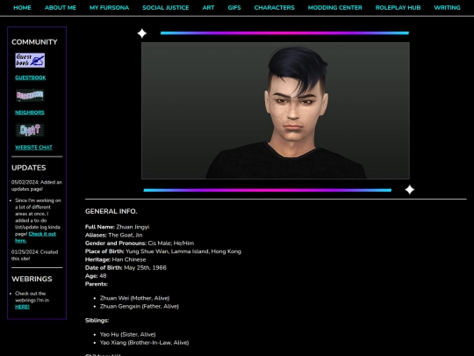The width and height of the screenshot is (474, 356).
Task: Click the GENERAL INFO. heading
Action: click(x=111, y=211)
